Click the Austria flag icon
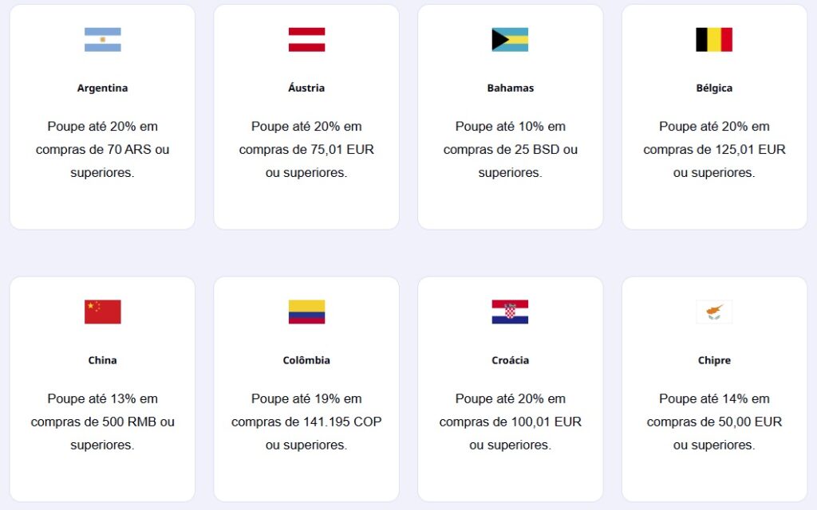817x510 pixels. click(x=306, y=40)
